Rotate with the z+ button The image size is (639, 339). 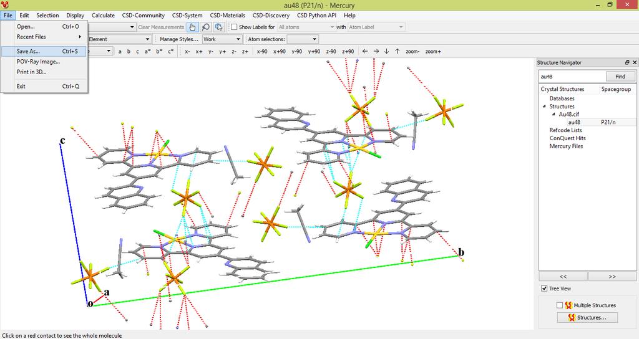(x=245, y=52)
